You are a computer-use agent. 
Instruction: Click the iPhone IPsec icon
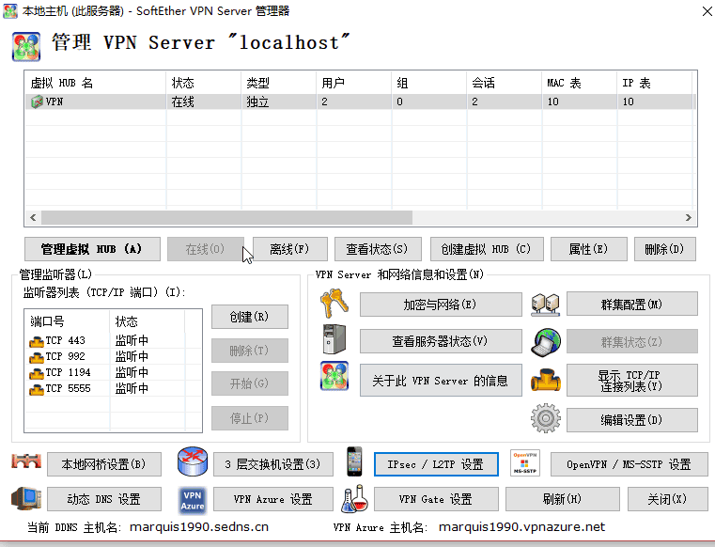[x=354, y=461]
